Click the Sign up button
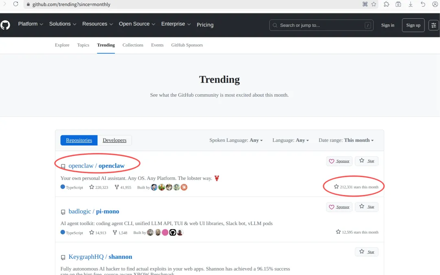 [x=413, y=25]
